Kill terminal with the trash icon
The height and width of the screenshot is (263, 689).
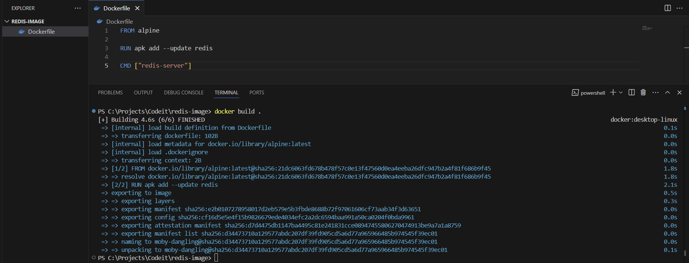[x=643, y=92]
